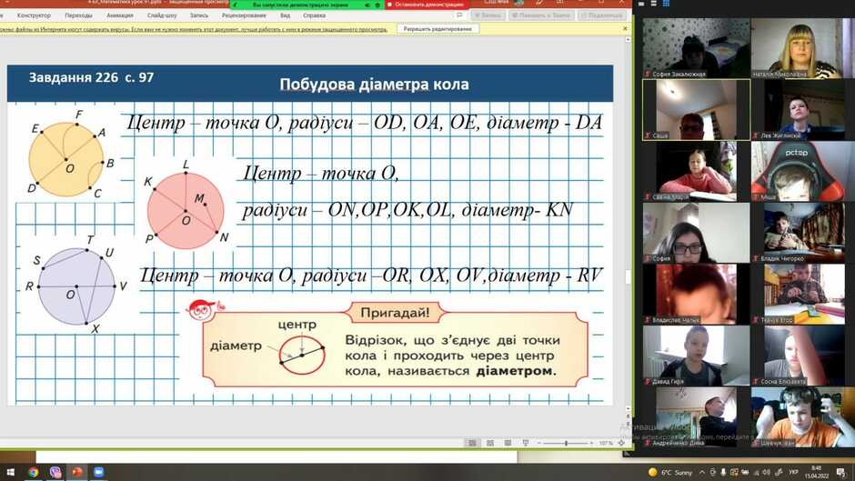
Task: Select София Закалюжная video tile
Action: 696,48
